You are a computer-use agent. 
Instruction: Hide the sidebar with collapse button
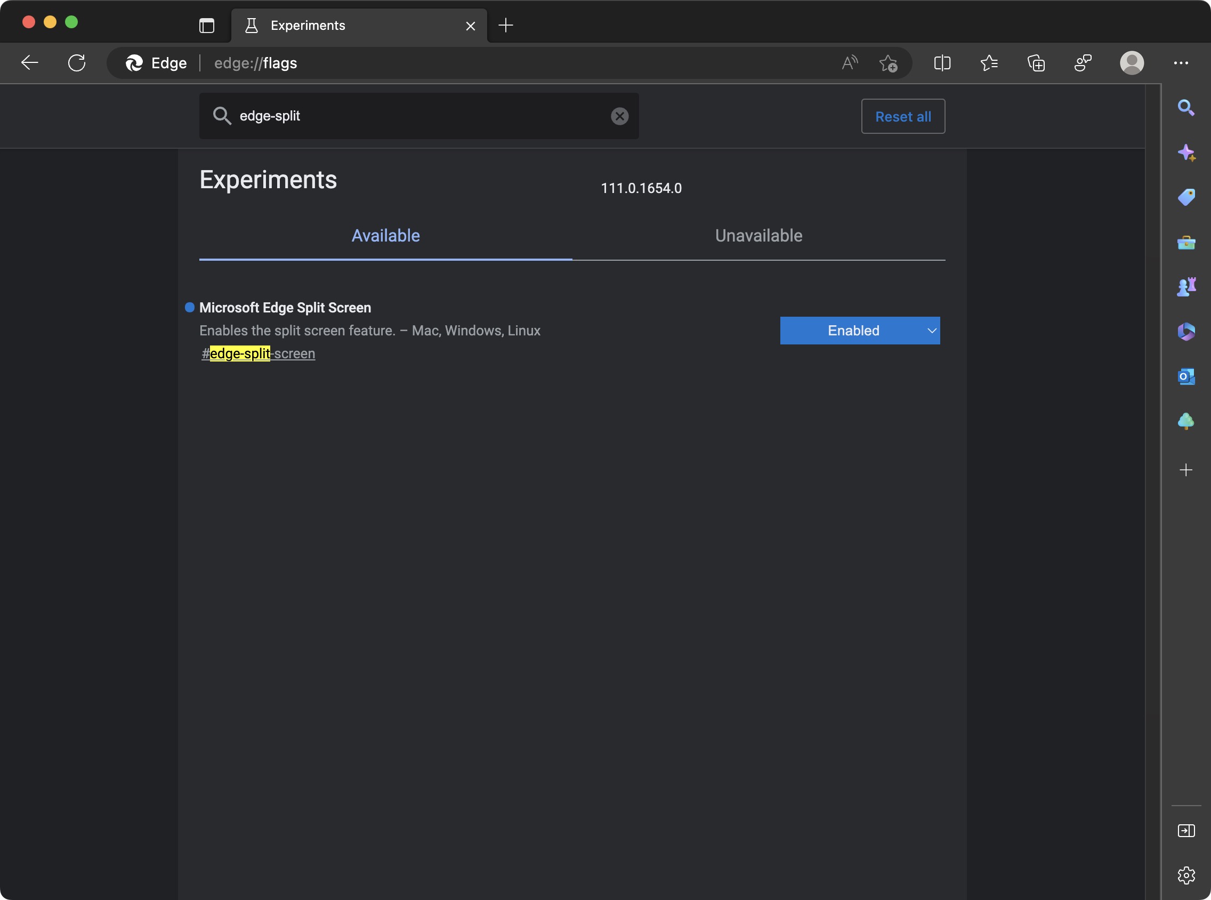tap(1186, 831)
